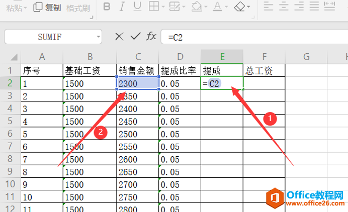This screenshot has width=348, height=212.
Task: Open fill color dropdown arrow
Action: (x=206, y=7)
